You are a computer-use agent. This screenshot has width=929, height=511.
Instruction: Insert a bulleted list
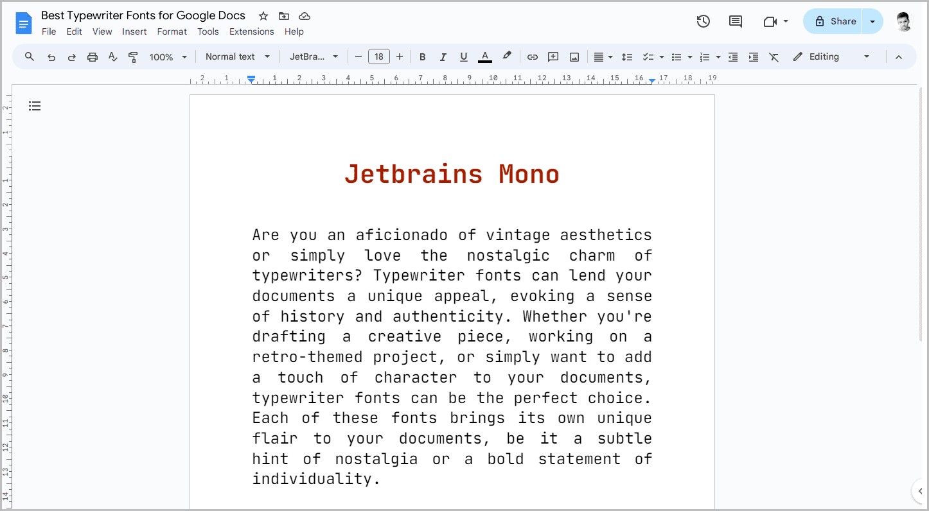677,57
